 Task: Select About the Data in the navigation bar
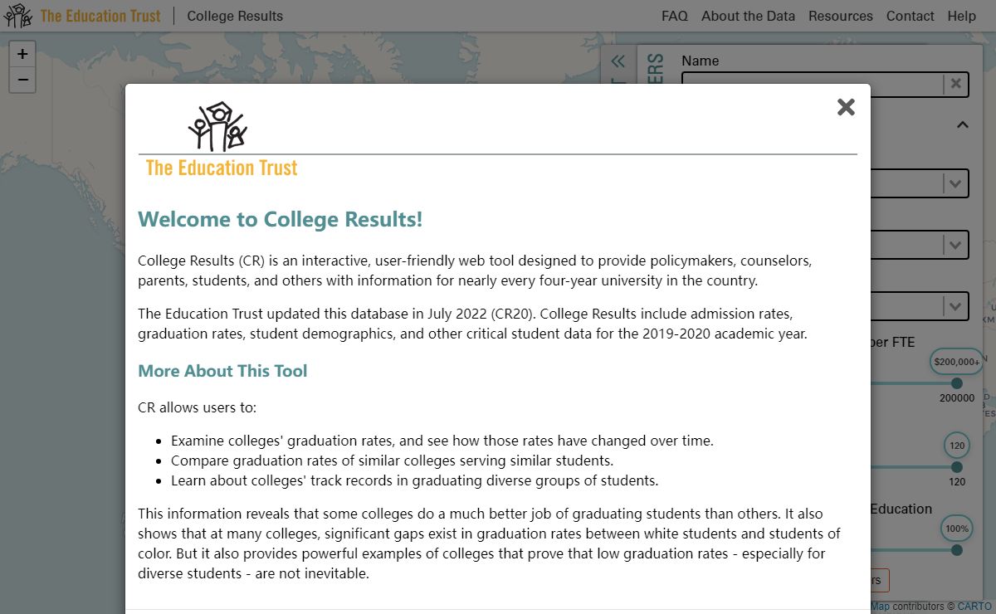(748, 16)
